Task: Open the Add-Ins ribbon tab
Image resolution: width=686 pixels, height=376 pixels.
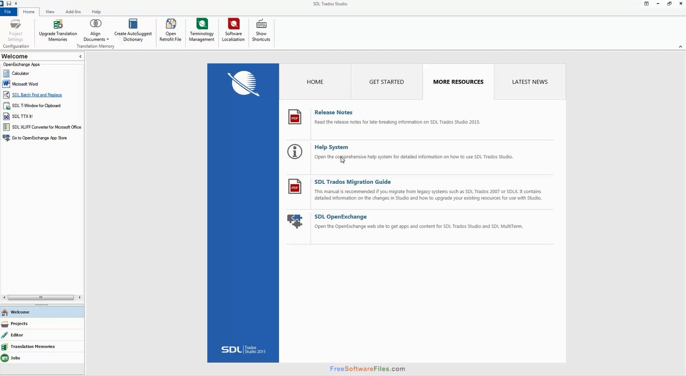Action: 73,12
